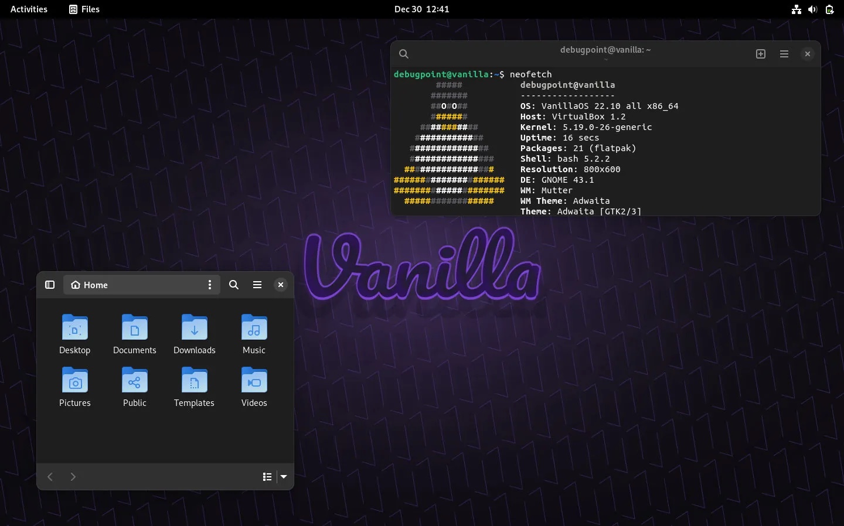Click the volume icon in the system tray
Image resolution: width=844 pixels, height=526 pixels.
pyautogui.click(x=812, y=9)
